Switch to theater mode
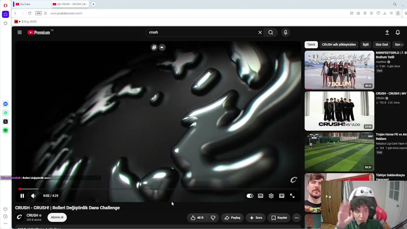 point(282,196)
